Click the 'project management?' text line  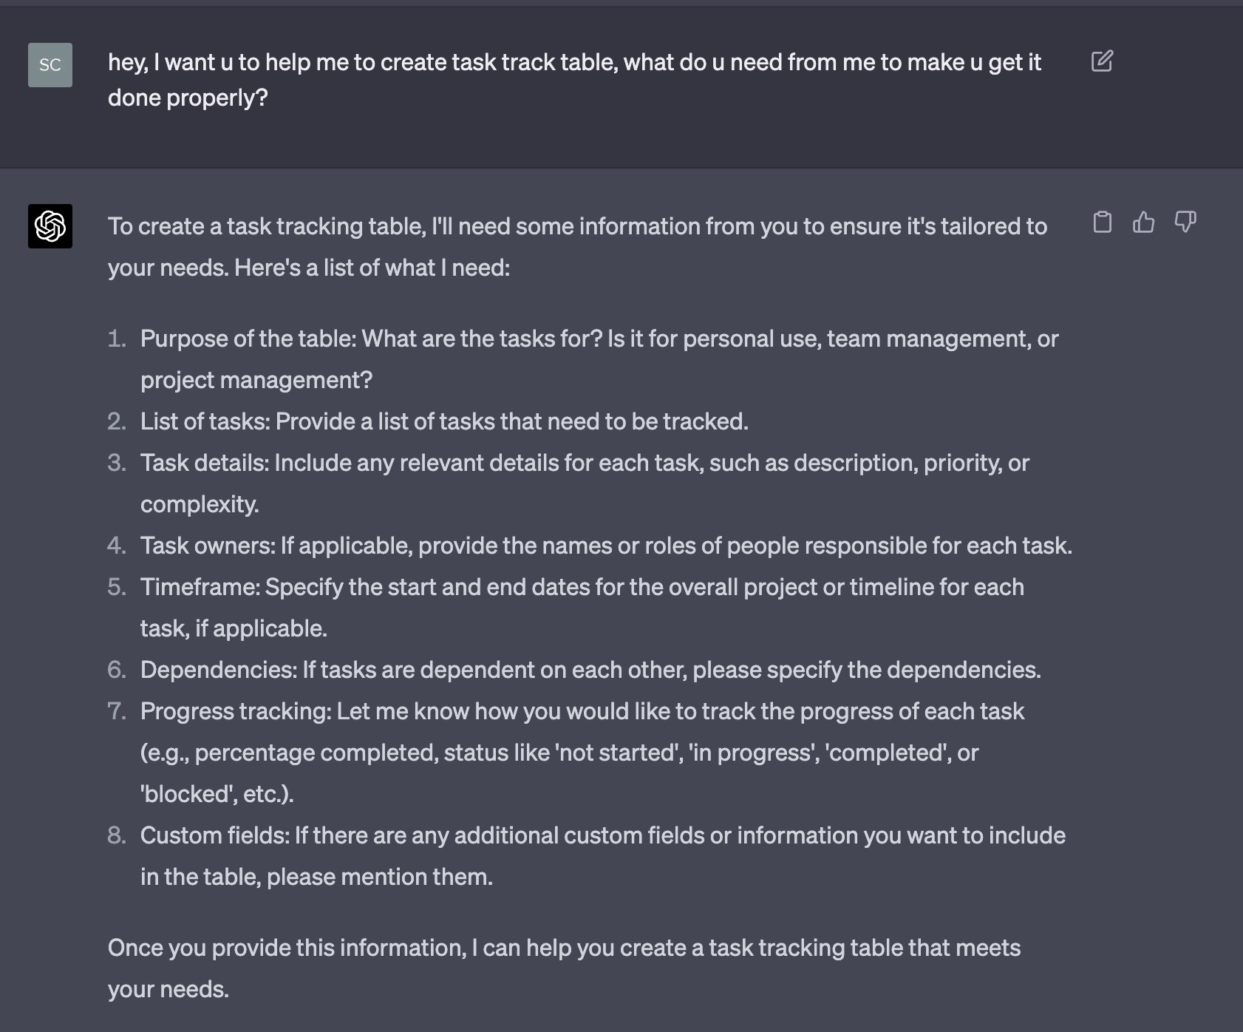[x=256, y=380]
